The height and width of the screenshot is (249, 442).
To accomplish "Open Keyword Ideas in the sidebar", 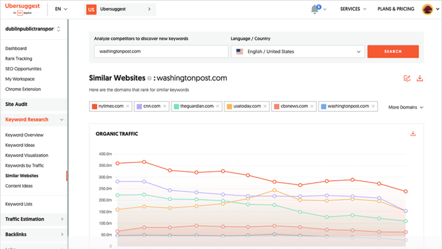I will pos(20,145).
